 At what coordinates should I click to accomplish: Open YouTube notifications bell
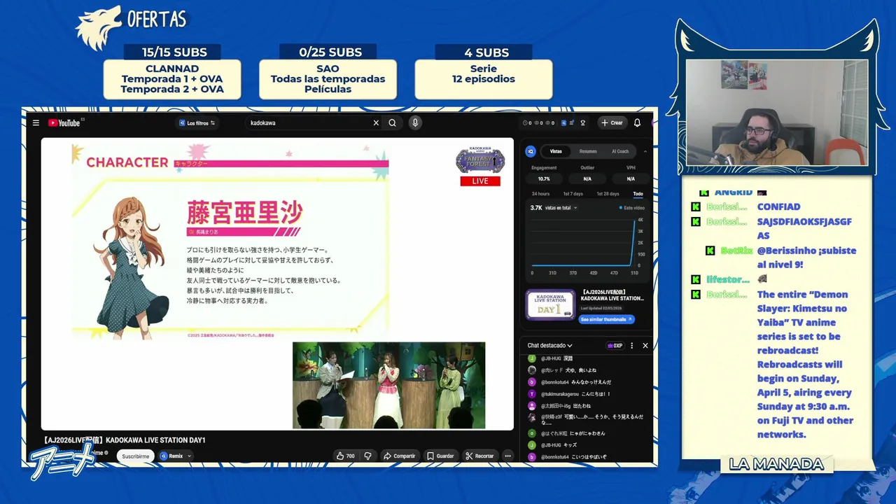point(637,122)
